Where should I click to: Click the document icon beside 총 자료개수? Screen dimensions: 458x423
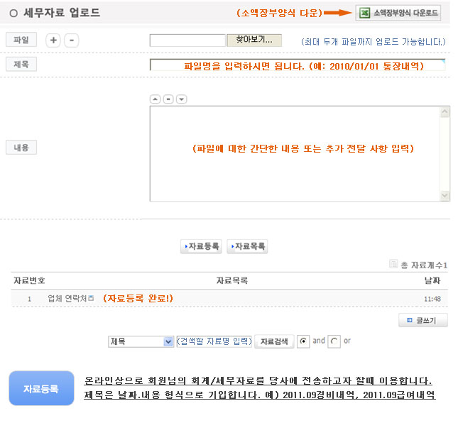point(393,265)
